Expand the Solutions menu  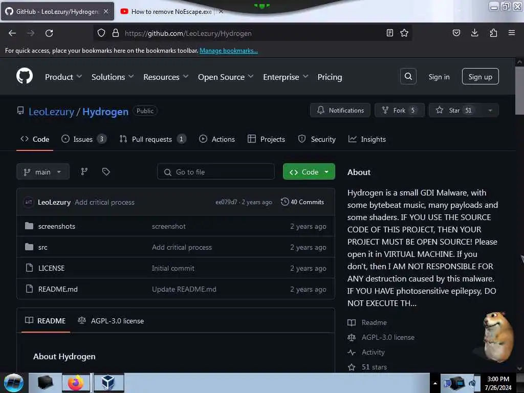tap(113, 77)
